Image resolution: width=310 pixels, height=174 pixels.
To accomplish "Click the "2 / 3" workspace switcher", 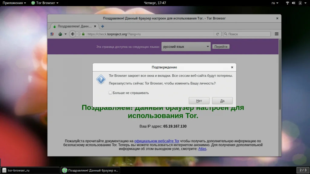I will [x=303, y=170].
